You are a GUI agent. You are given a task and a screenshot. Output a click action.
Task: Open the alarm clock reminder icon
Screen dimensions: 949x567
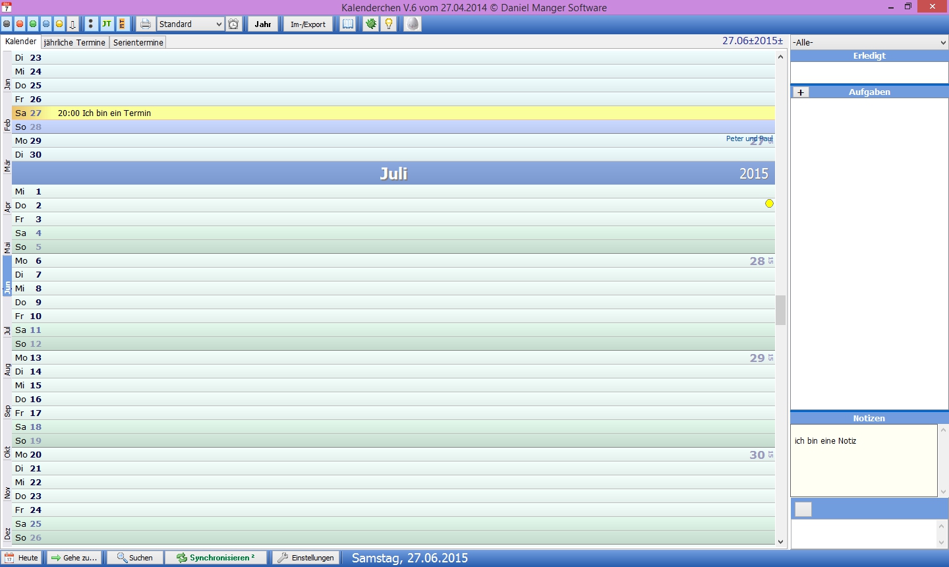233,24
